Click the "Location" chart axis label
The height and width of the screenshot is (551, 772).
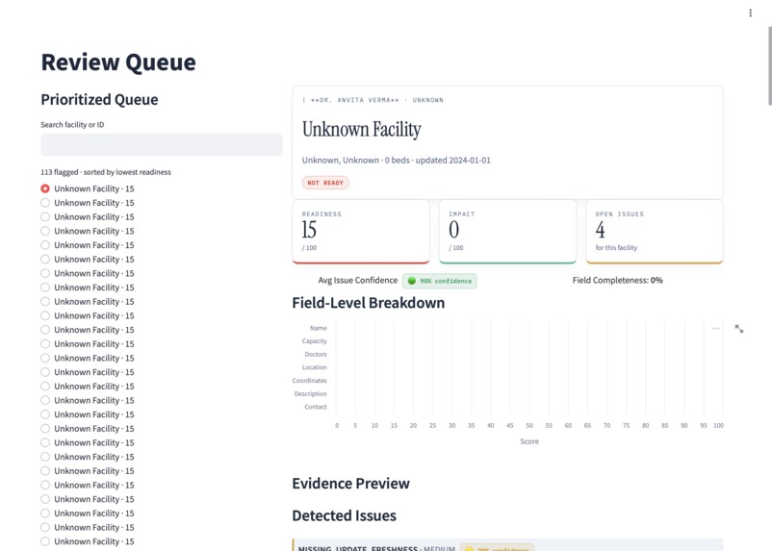pos(315,367)
